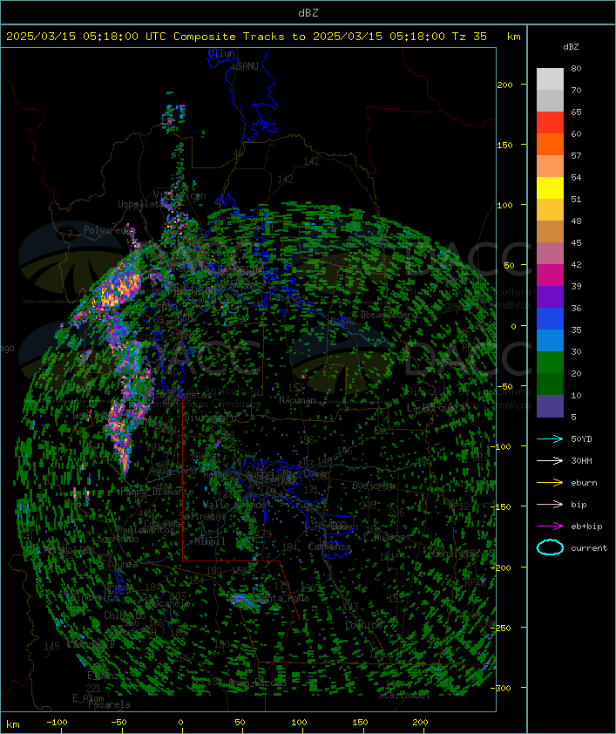Select the eburn legend label
616x734 pixels.
click(x=584, y=483)
